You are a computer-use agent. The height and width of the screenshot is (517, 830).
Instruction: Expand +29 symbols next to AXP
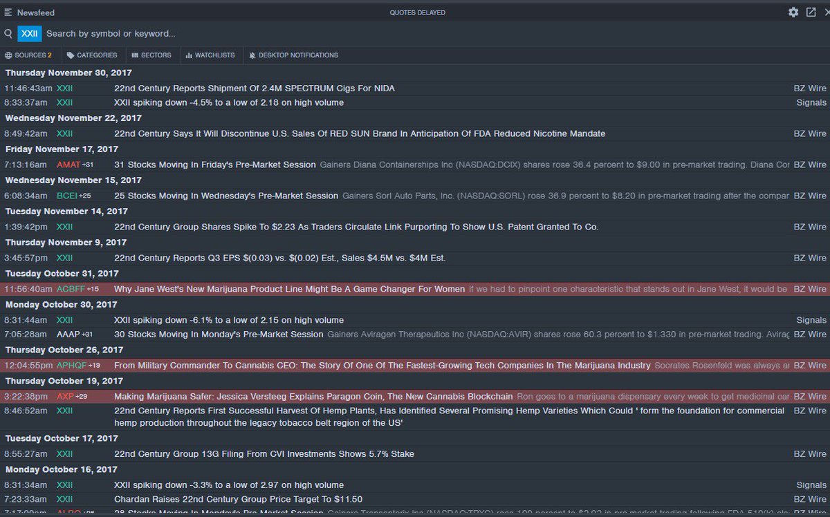click(x=81, y=396)
